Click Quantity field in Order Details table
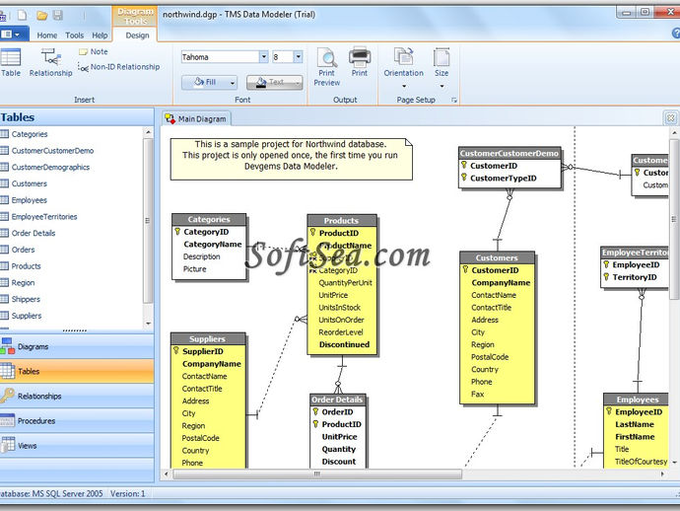Screen dimensions: 680x511 (x=339, y=450)
